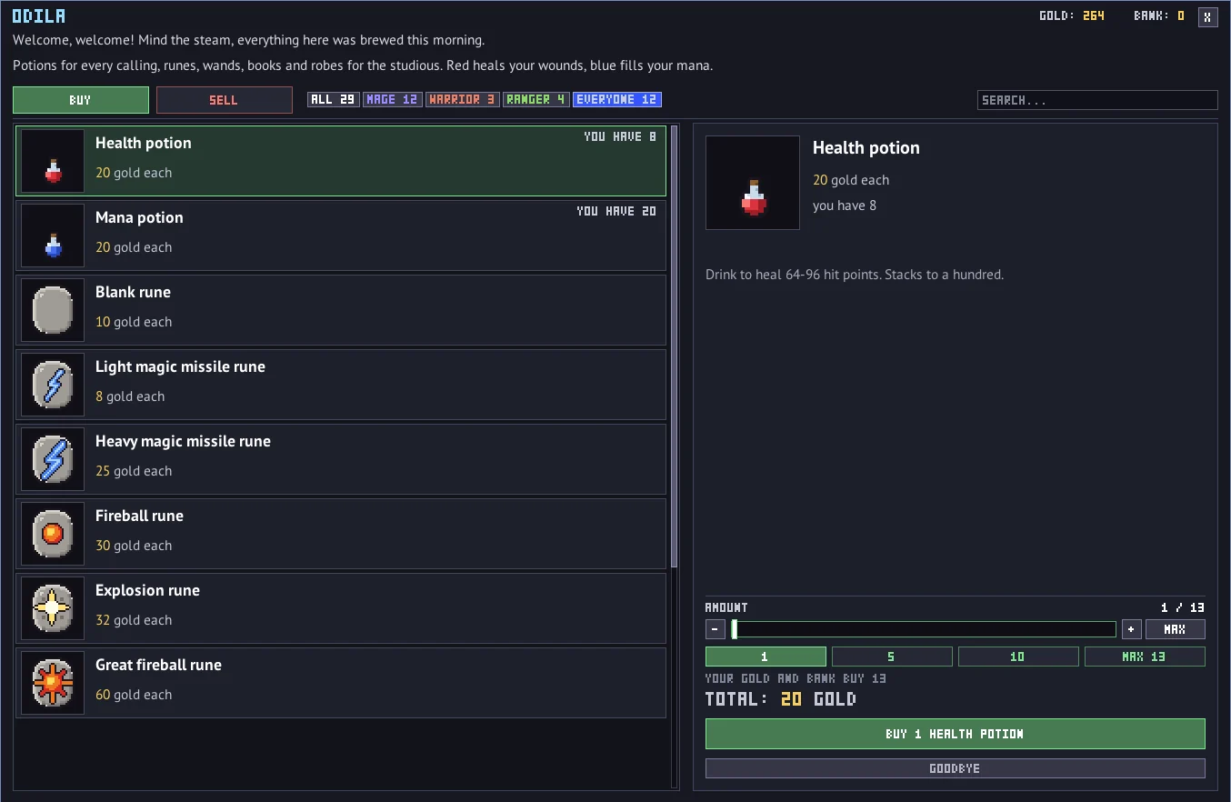Select the Fireball rune name text

(x=139, y=516)
